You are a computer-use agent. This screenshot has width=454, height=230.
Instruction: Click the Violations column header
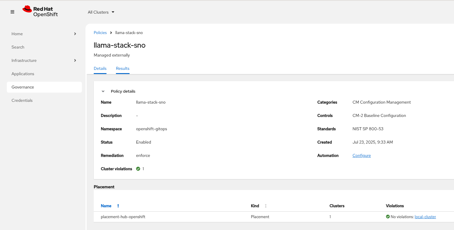pyautogui.click(x=395, y=206)
